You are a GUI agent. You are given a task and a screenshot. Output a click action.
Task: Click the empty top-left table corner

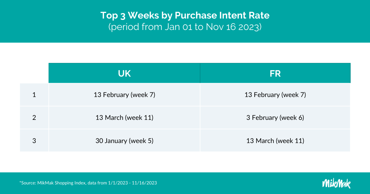click(34, 74)
